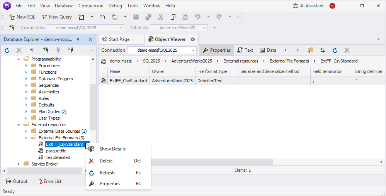
Task: Open the File menu
Action: point(19,6)
